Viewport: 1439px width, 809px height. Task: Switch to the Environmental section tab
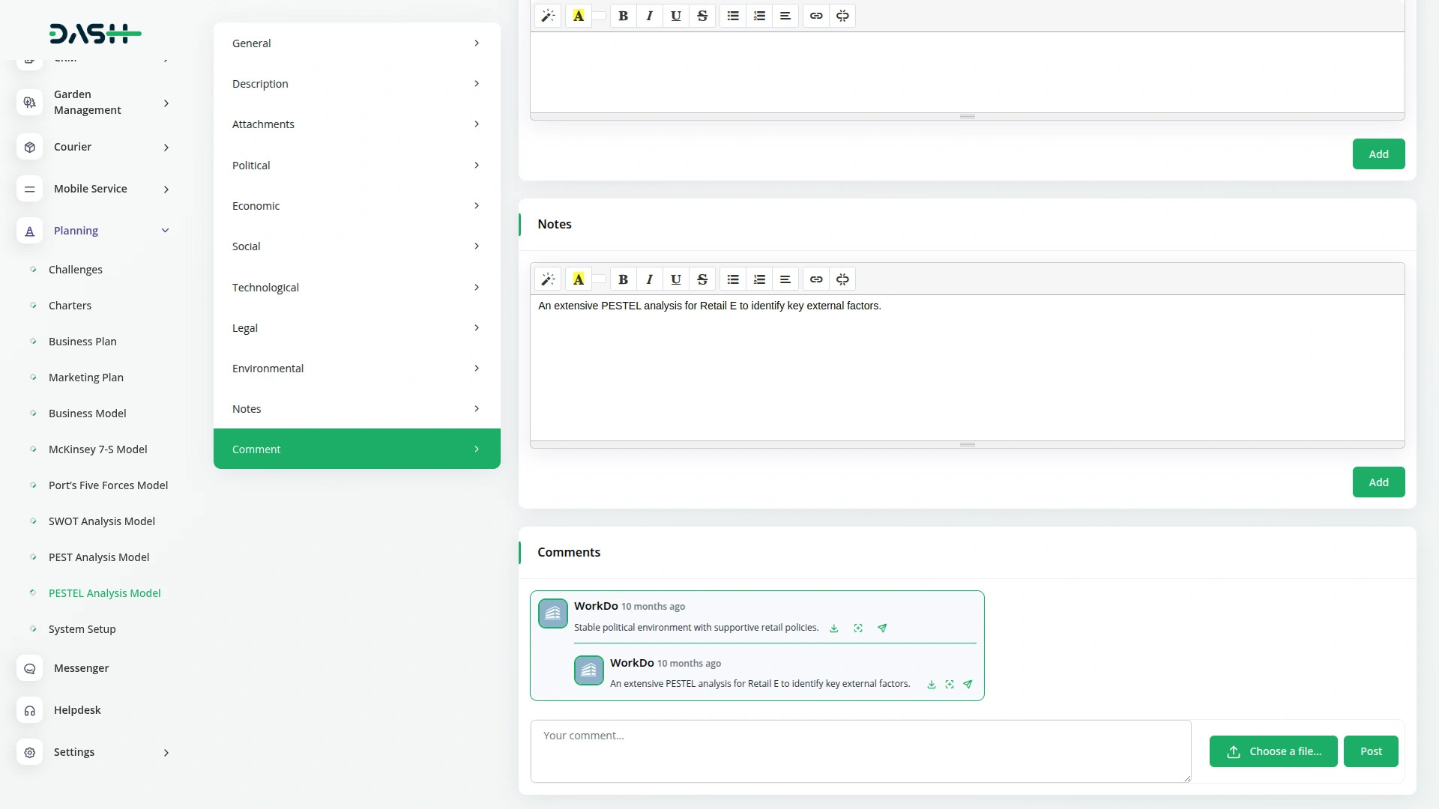[357, 369]
